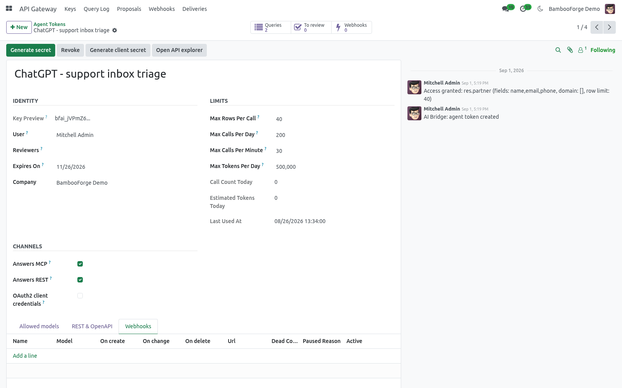Toggle dark mode moon icon
Screen dimensions: 622x388
[540, 9]
